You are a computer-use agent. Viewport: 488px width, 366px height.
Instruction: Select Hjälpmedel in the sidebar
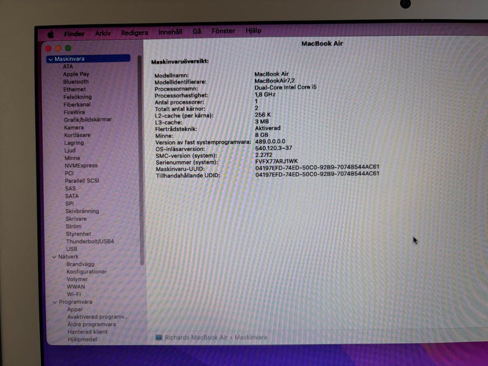point(82,339)
